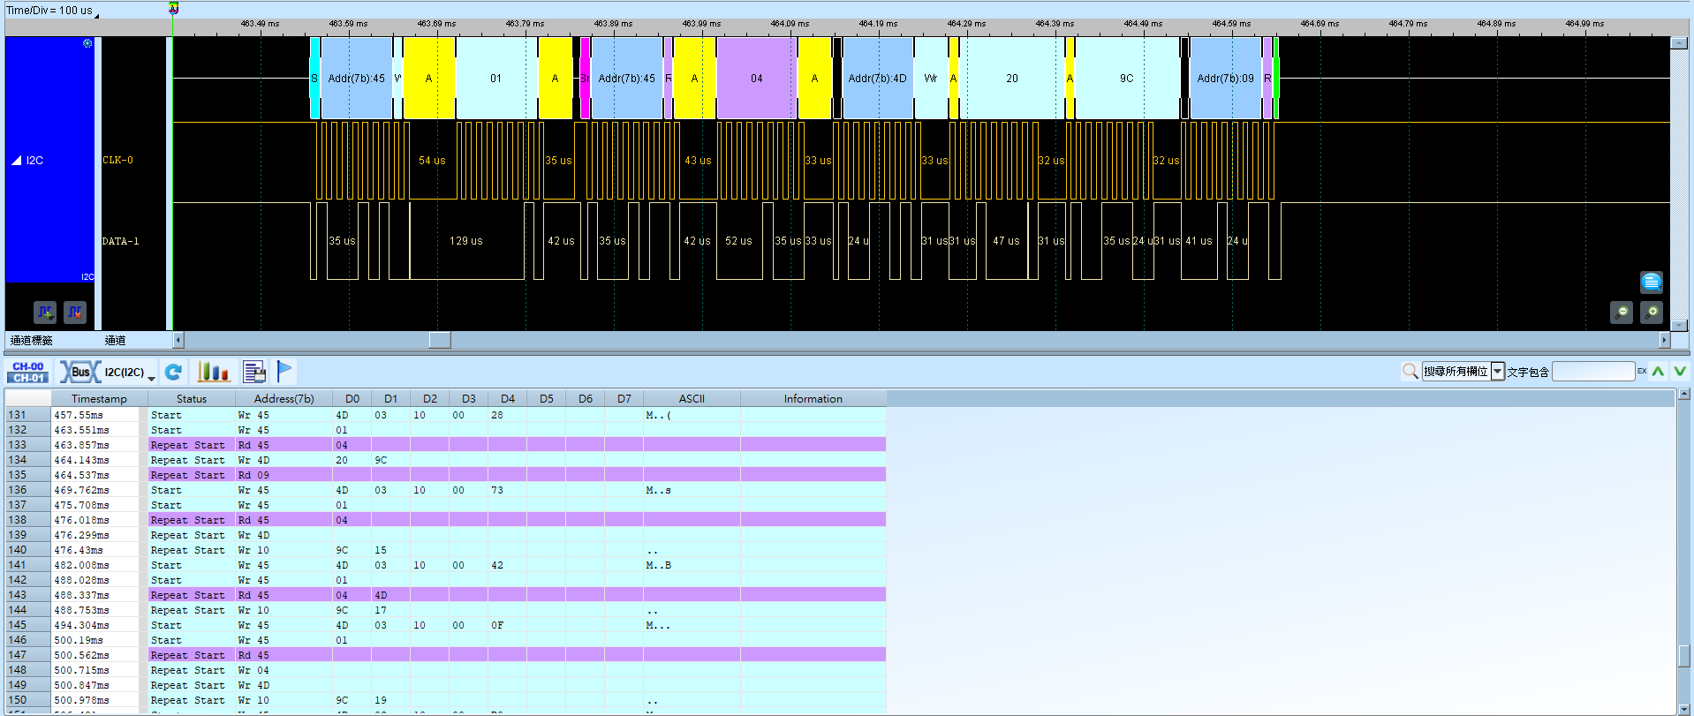Click the Status column header
1694x716 pixels.
point(192,399)
